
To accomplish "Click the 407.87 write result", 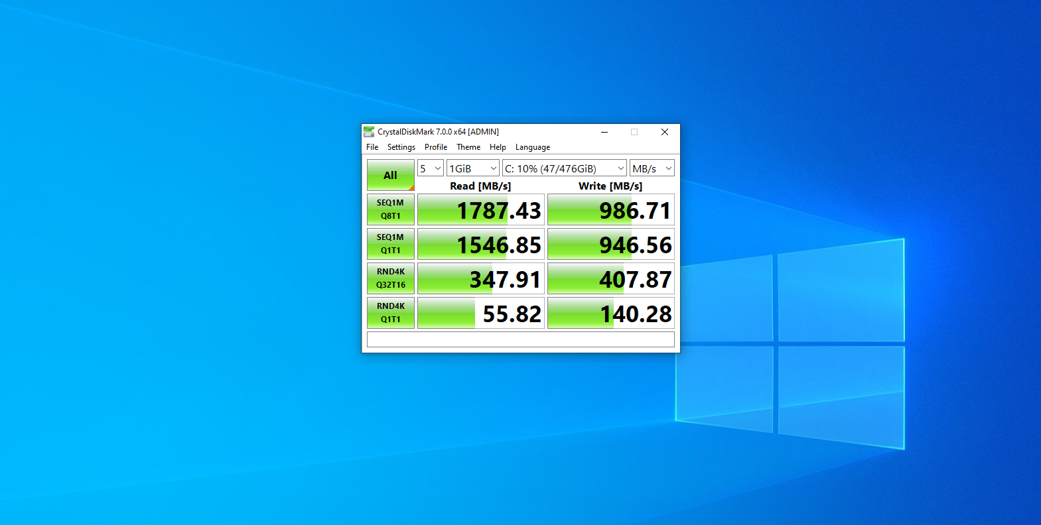I will tap(611, 278).
